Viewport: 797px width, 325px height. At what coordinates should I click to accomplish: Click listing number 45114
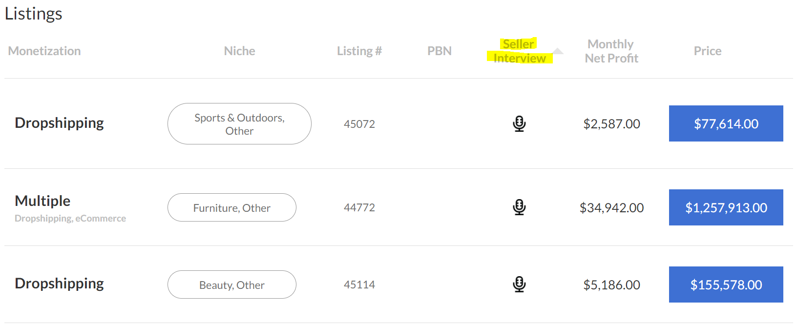359,284
